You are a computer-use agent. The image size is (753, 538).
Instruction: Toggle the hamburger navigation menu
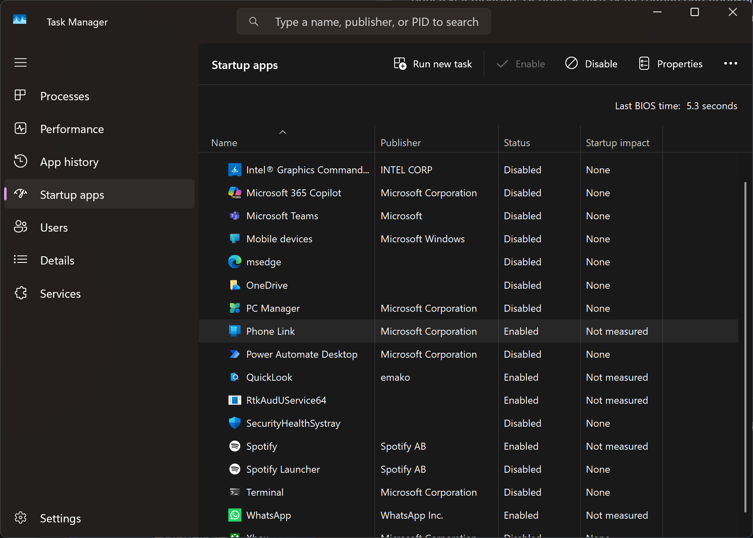(x=21, y=62)
